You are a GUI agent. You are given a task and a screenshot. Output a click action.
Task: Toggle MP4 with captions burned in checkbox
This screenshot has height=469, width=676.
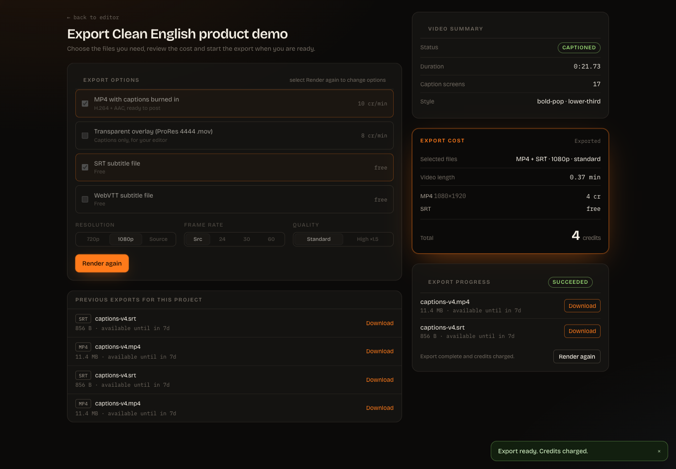click(85, 103)
